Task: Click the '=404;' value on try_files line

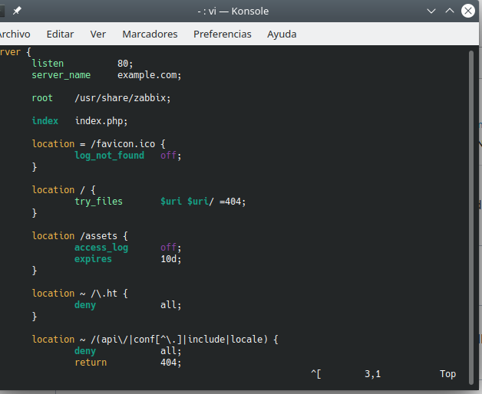Action: 233,202
